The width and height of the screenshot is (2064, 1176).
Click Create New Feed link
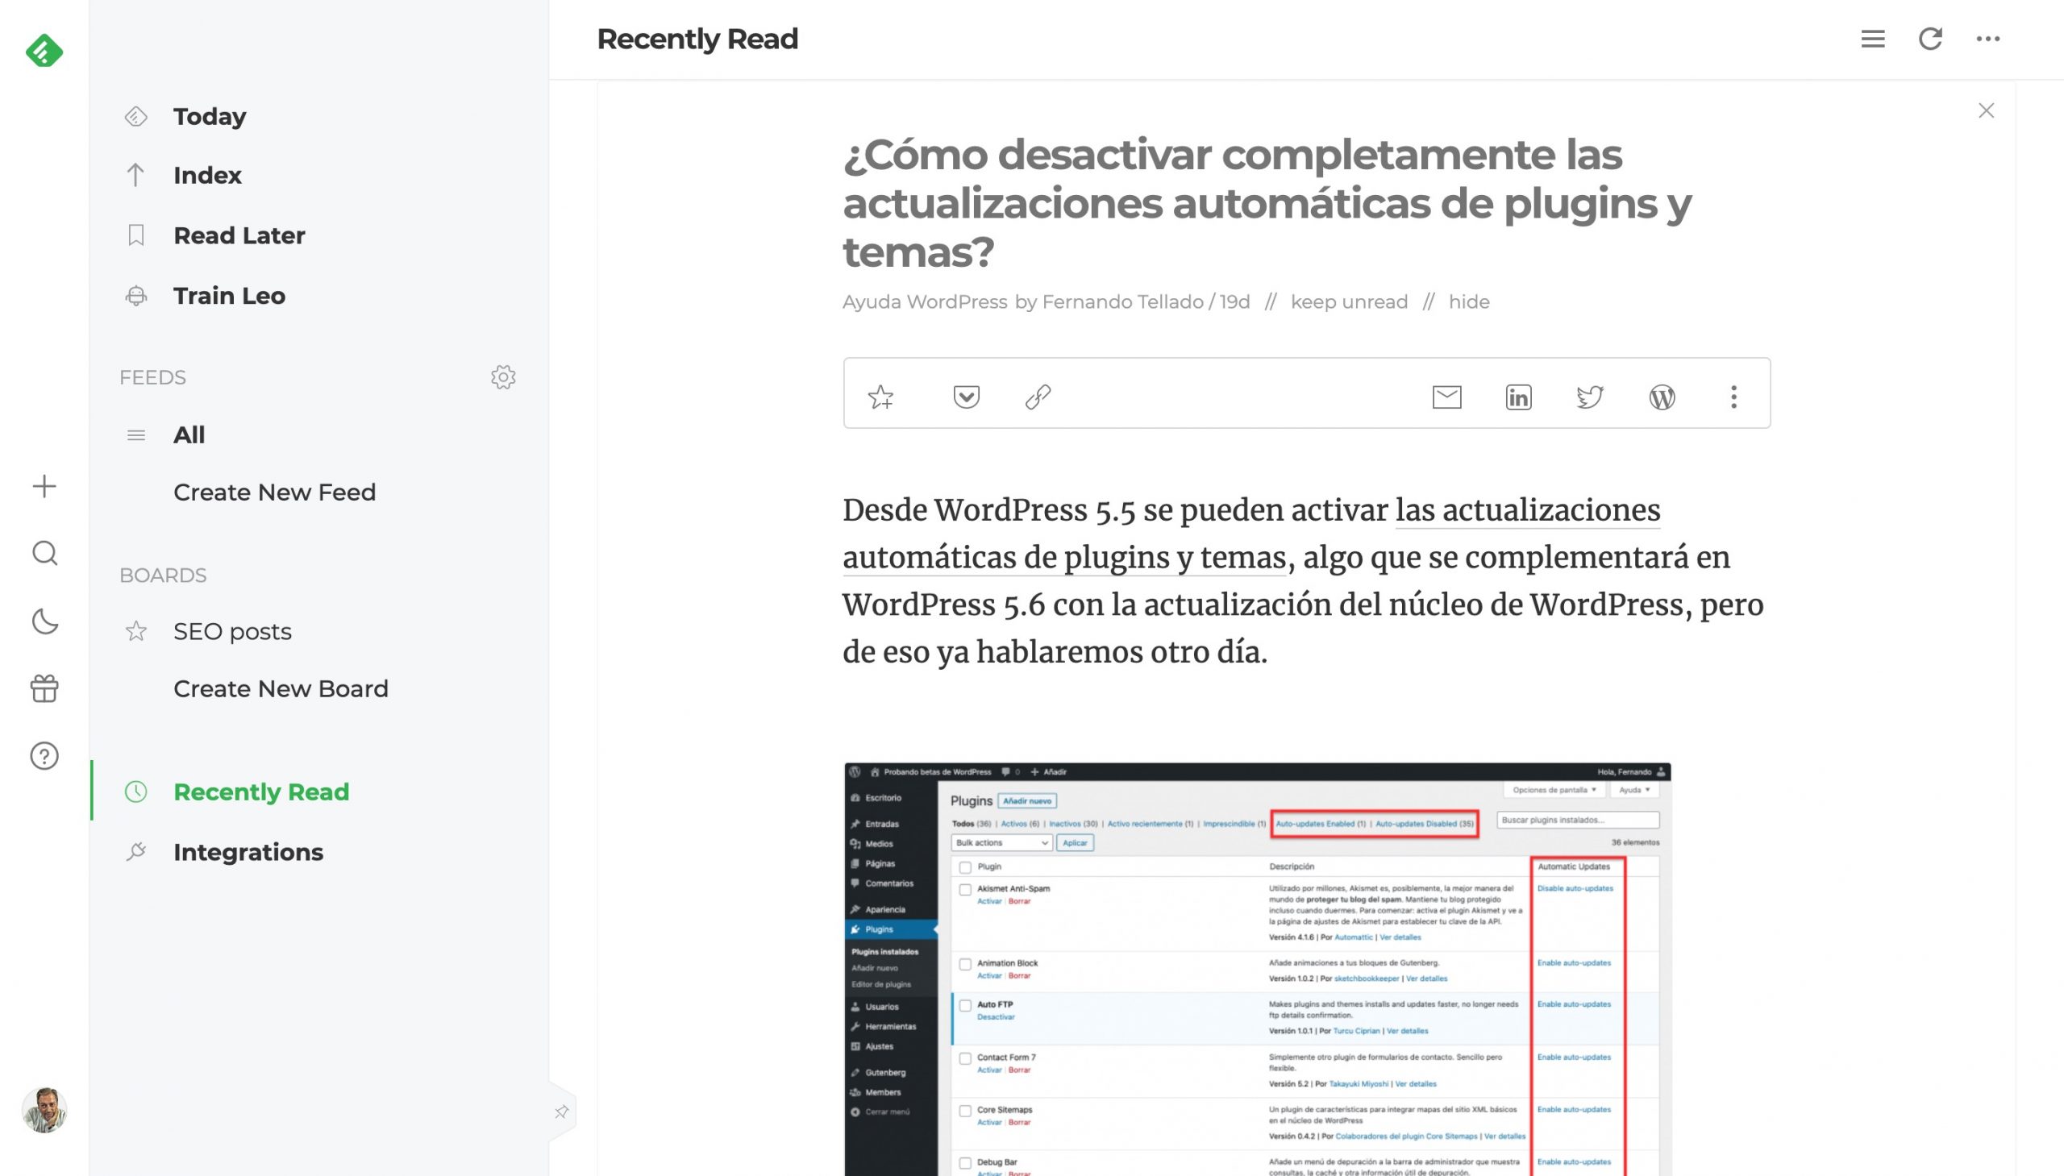pos(275,492)
